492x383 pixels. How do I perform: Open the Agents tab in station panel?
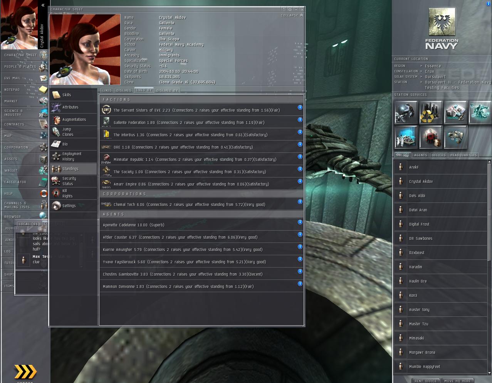tap(420, 155)
